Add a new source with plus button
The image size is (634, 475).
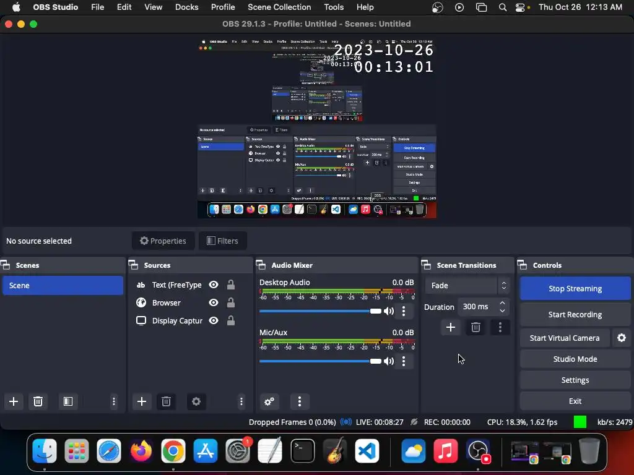point(142,401)
